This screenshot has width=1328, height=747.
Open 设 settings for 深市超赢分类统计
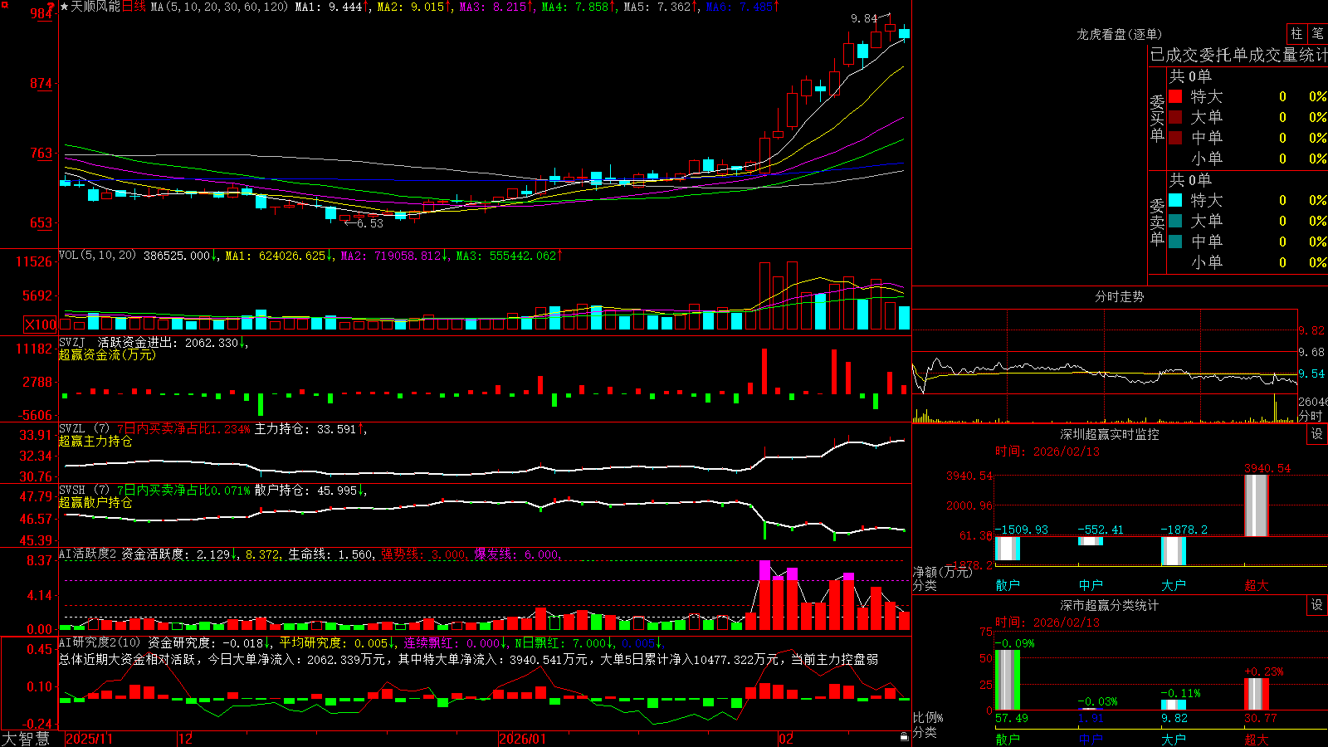[x=1317, y=605]
